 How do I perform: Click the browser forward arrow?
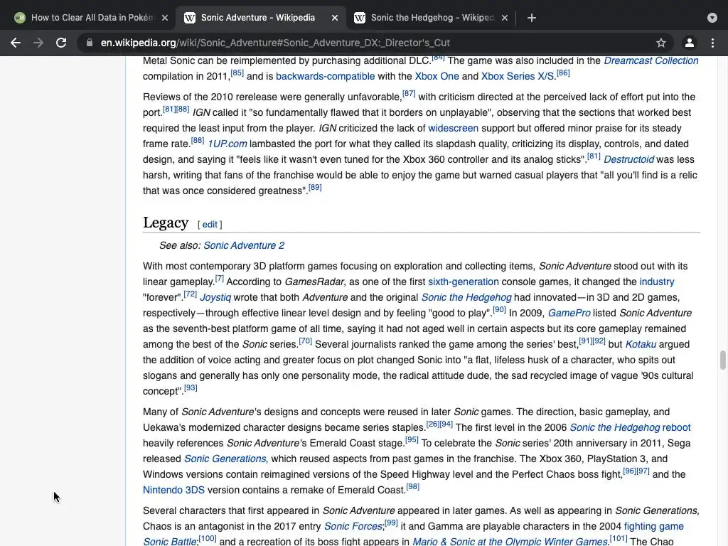tap(38, 43)
